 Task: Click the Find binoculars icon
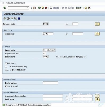54,8
